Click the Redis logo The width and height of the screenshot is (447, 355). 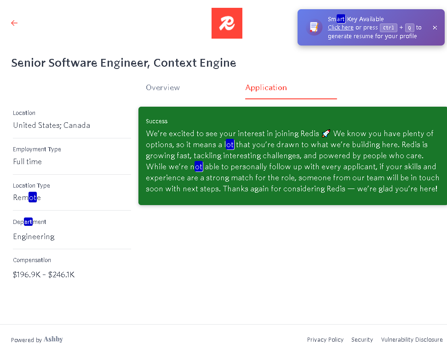[227, 23]
